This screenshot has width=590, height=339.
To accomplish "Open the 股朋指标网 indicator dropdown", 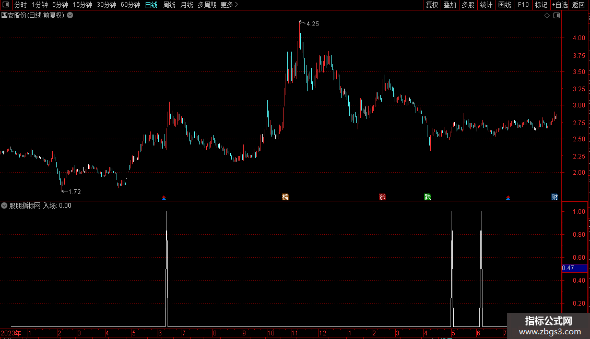I will click(4, 205).
